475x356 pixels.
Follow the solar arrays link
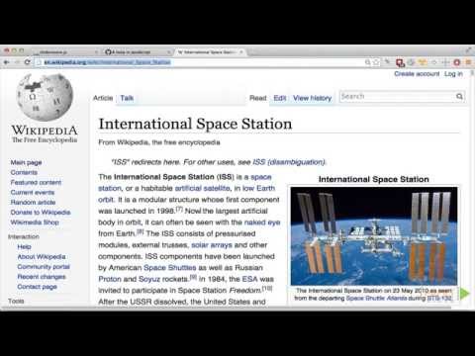click(212, 245)
